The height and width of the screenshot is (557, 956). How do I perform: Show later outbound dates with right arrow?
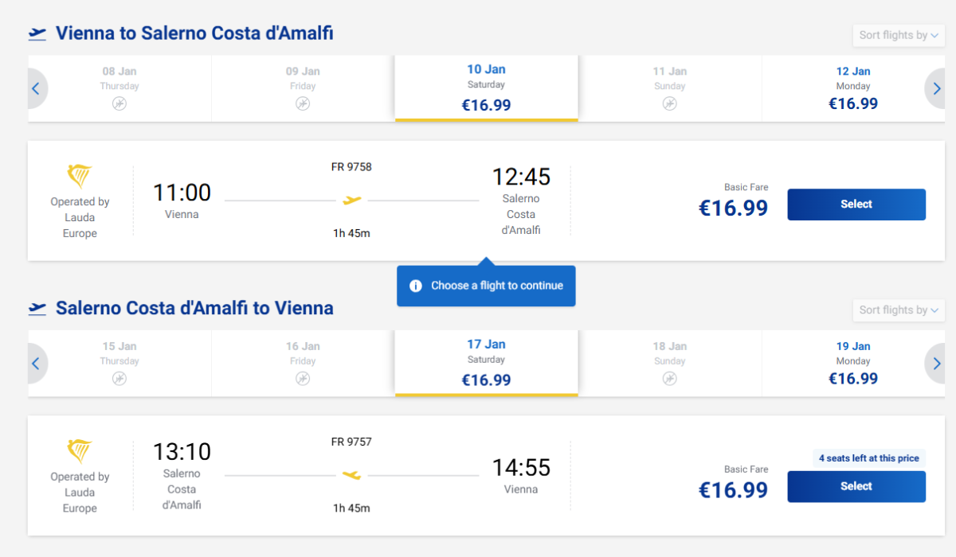(x=935, y=88)
